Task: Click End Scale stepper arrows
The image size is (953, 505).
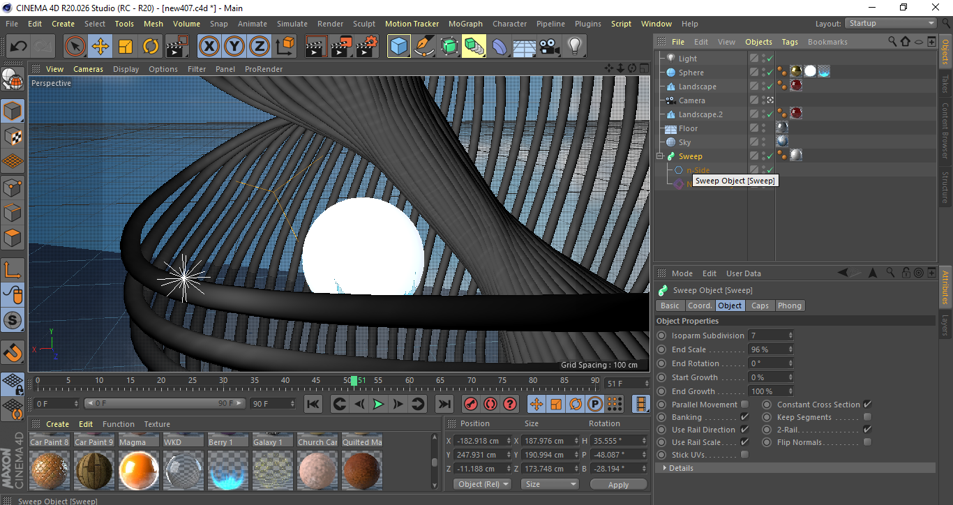Action: pos(790,349)
